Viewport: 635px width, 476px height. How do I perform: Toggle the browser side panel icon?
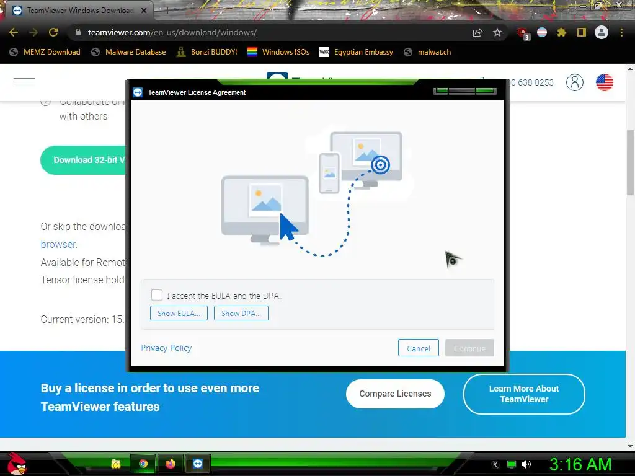coord(582,32)
